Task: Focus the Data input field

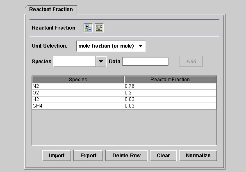Action: tap(145, 62)
